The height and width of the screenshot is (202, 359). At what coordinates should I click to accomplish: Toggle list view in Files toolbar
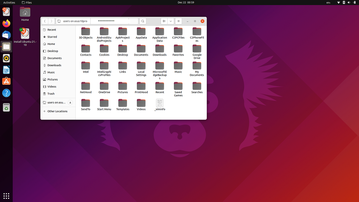164,21
